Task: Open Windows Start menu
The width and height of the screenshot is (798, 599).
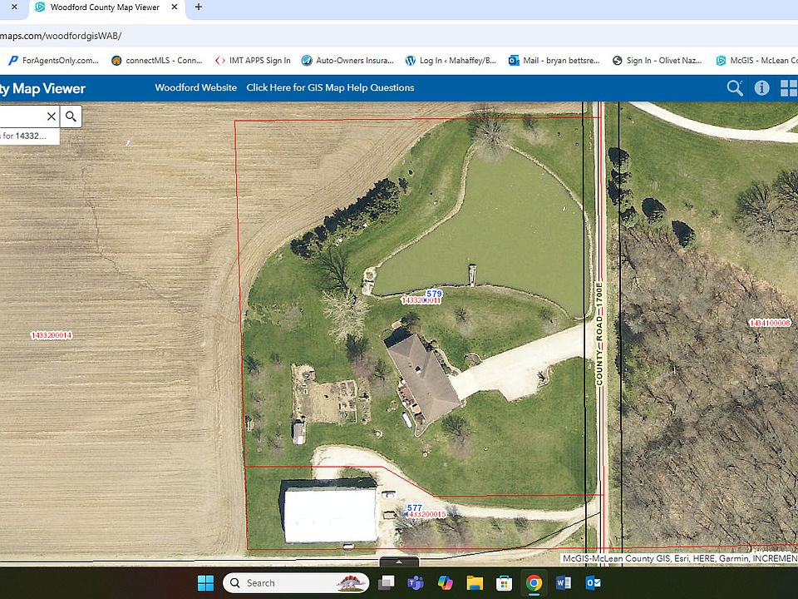Action: click(x=205, y=583)
